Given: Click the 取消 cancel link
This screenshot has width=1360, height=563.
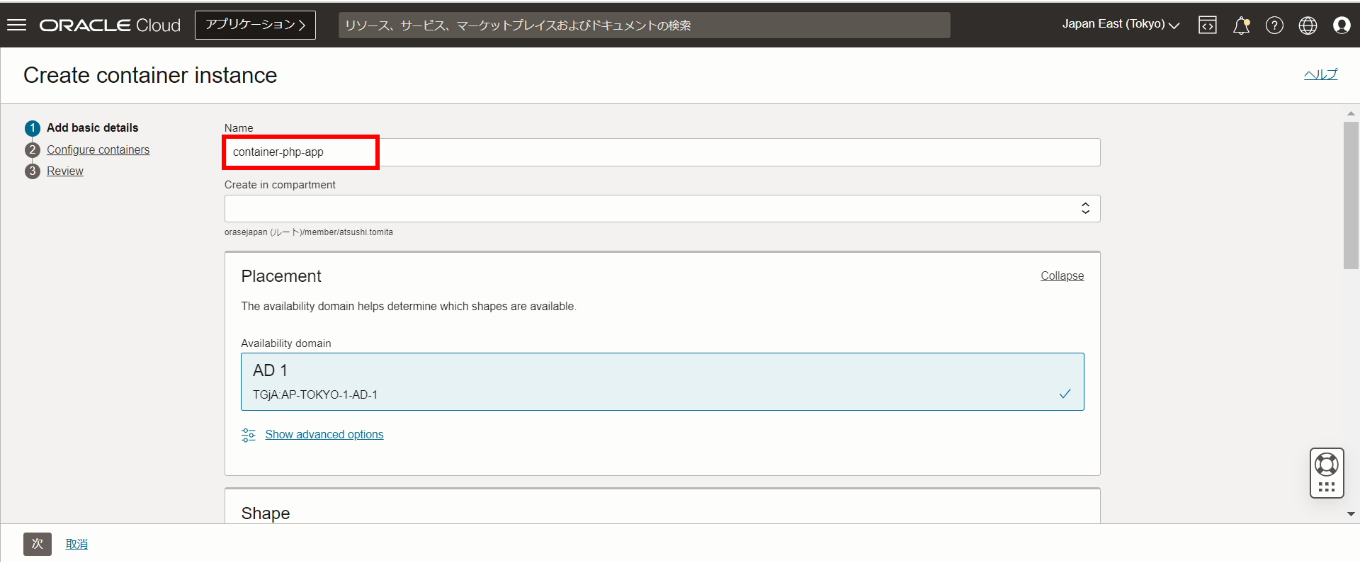Looking at the screenshot, I should click(x=76, y=544).
